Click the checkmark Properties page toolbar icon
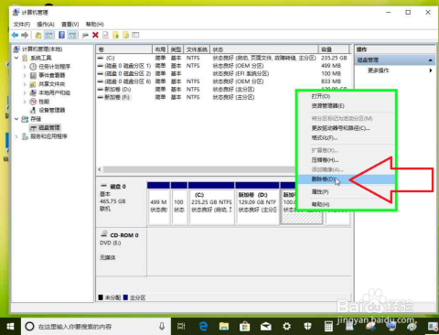Image resolution: width=439 pixels, height=335 pixels. (105, 35)
